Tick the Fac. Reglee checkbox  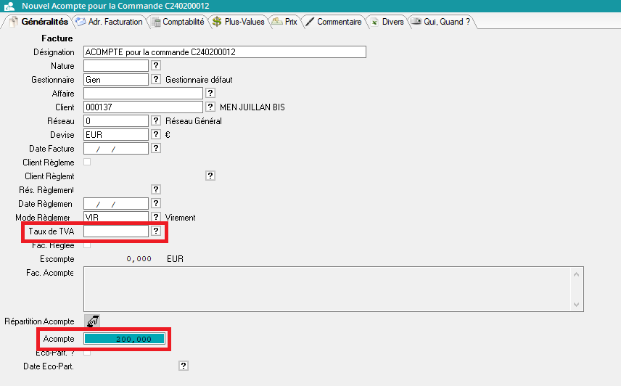click(87, 245)
